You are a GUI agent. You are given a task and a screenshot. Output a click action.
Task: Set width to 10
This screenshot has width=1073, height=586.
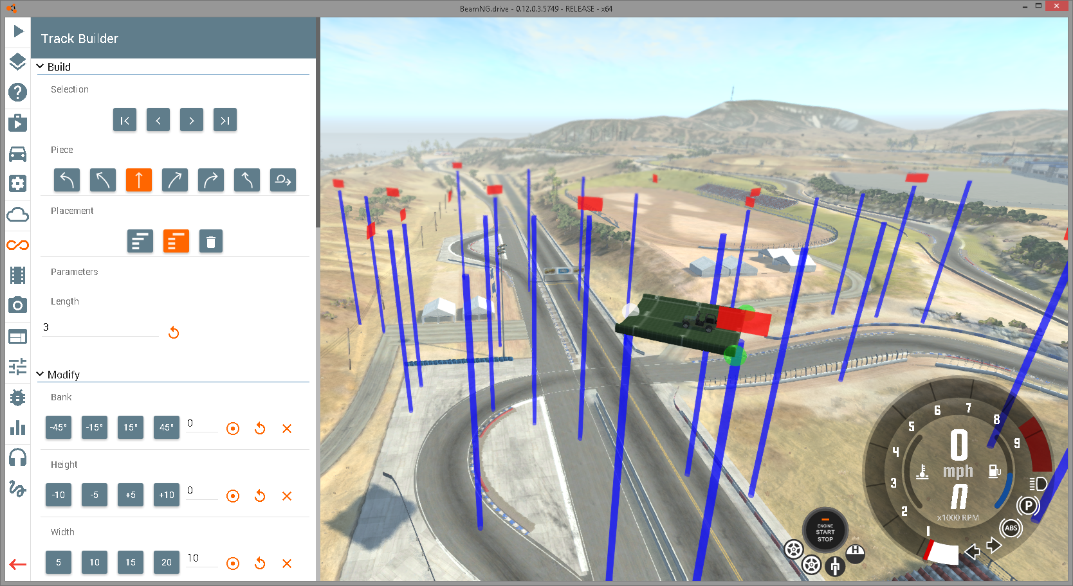tap(95, 563)
